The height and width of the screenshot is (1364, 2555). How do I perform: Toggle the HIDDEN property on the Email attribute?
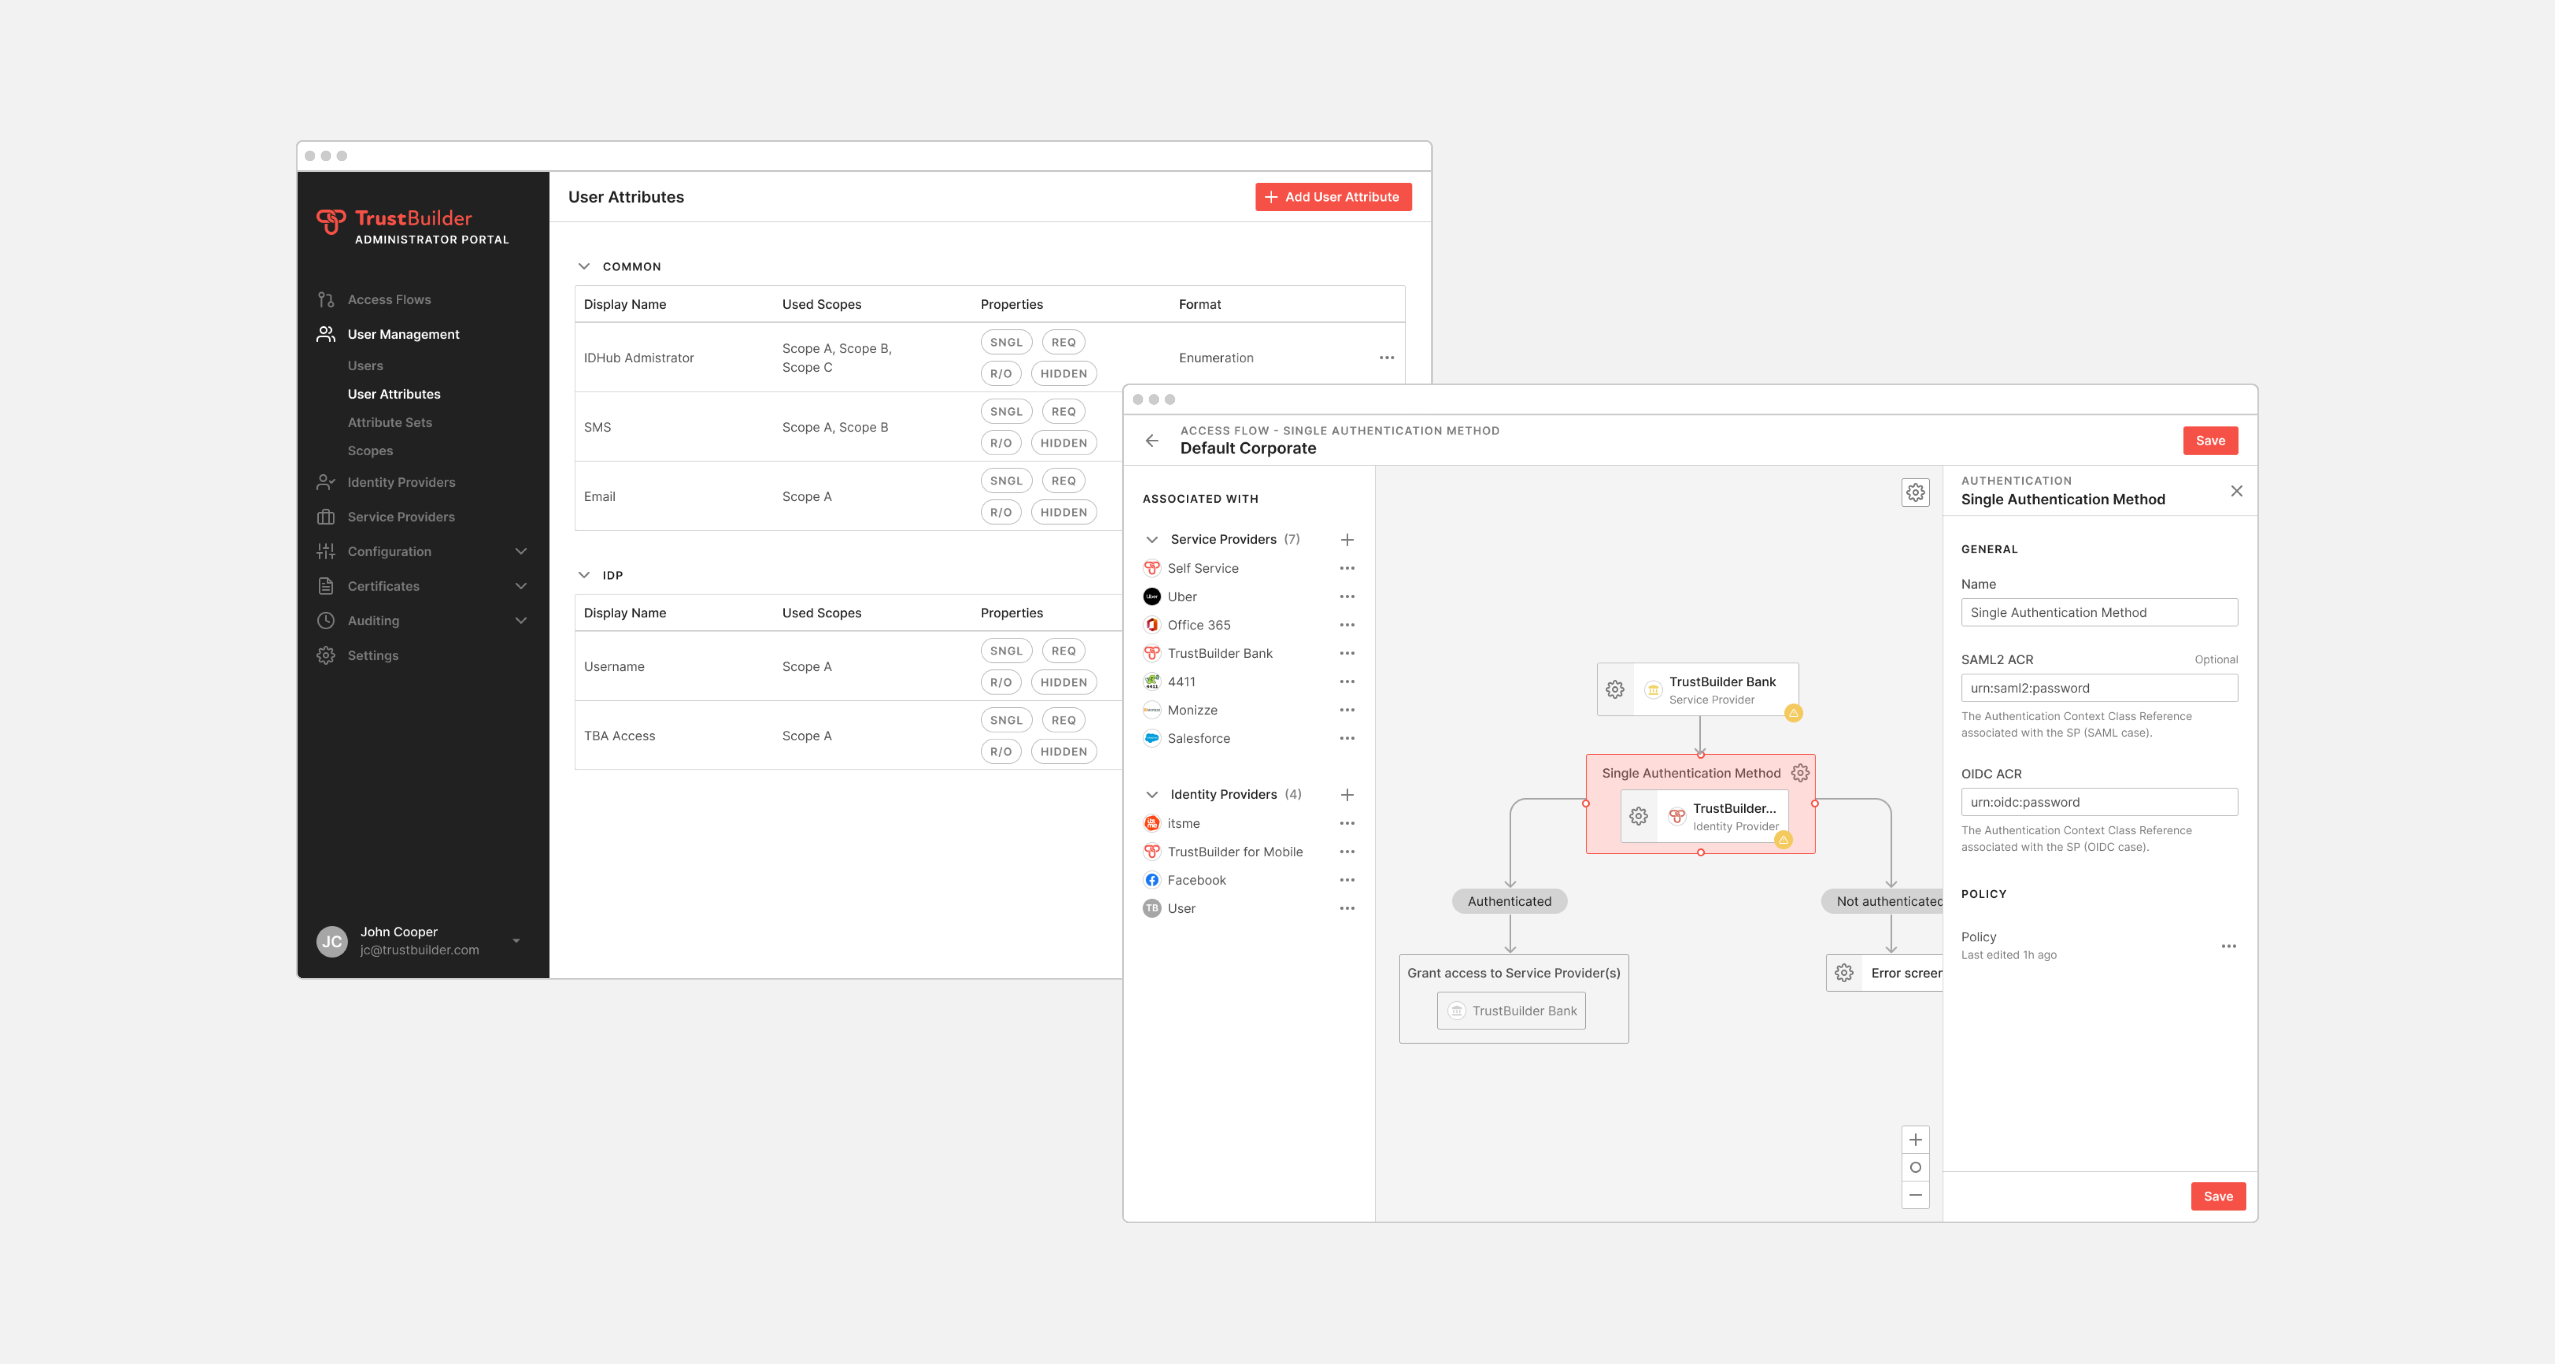(x=1062, y=512)
